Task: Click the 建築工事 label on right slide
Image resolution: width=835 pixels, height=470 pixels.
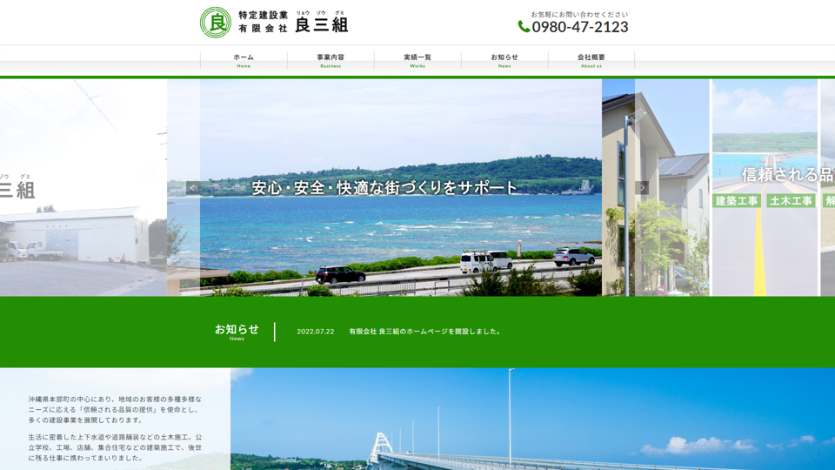Action: [738, 201]
